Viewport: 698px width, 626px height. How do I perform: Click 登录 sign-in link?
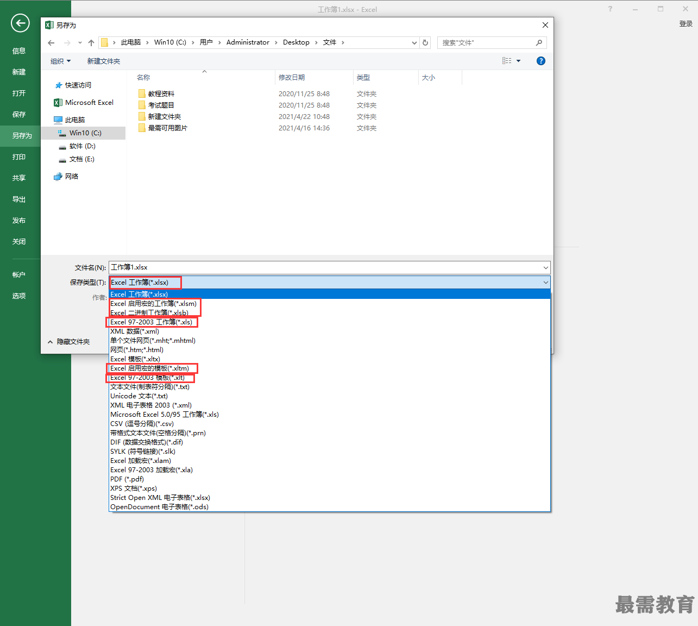(686, 24)
